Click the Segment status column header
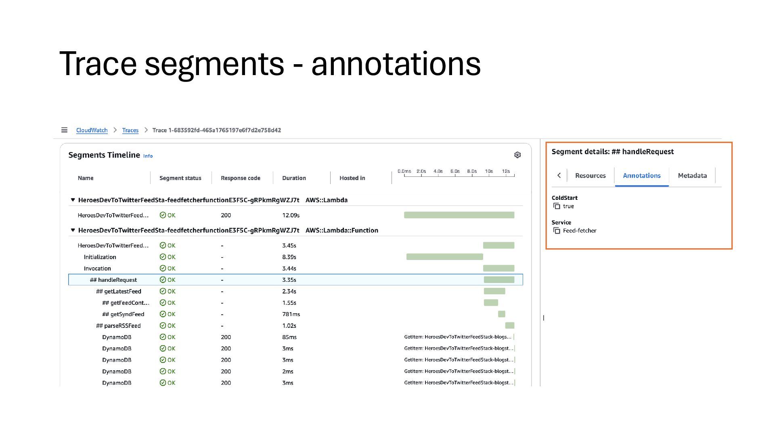The width and height of the screenshot is (775, 436). click(180, 178)
